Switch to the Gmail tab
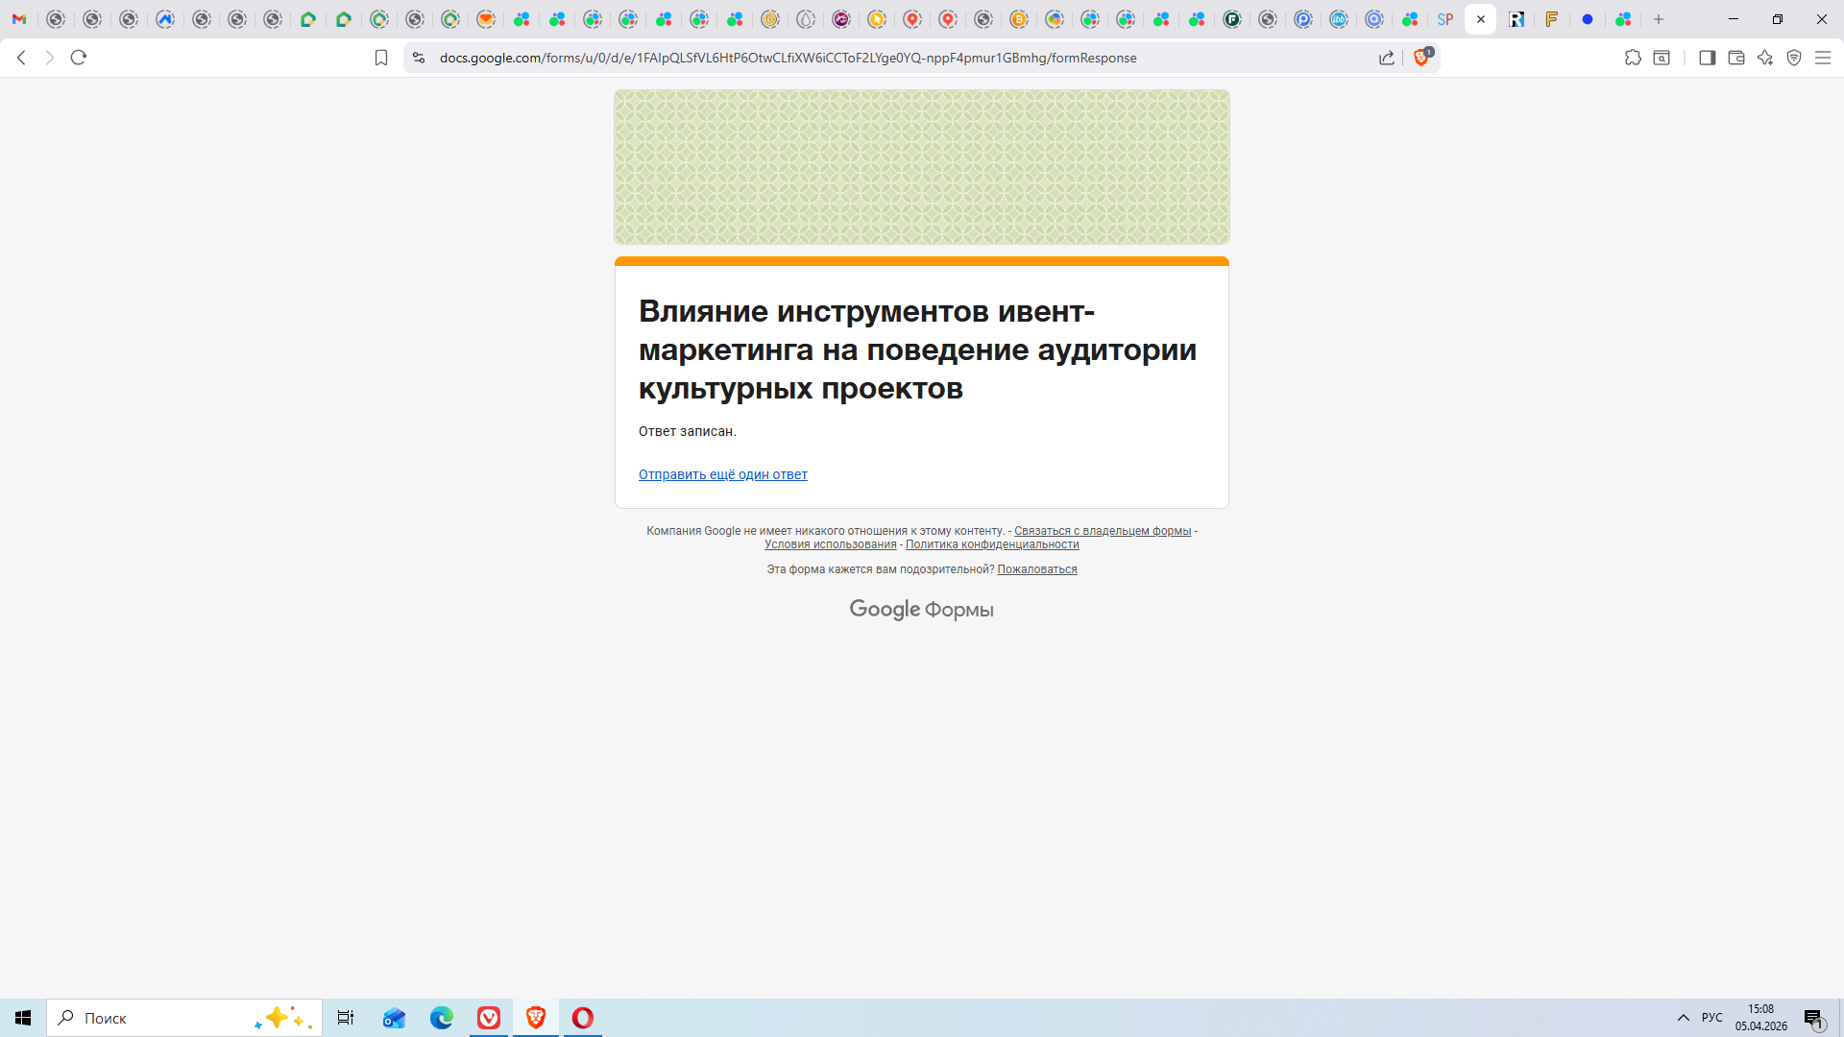The height and width of the screenshot is (1037, 1844). point(19,19)
